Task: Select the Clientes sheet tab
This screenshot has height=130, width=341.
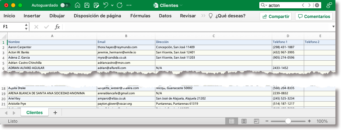Action: [x=34, y=112]
